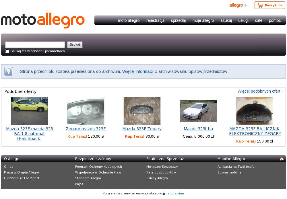The image size is (287, 199).
Task: Click the lightbulb info icon
Action: (x=9, y=71)
